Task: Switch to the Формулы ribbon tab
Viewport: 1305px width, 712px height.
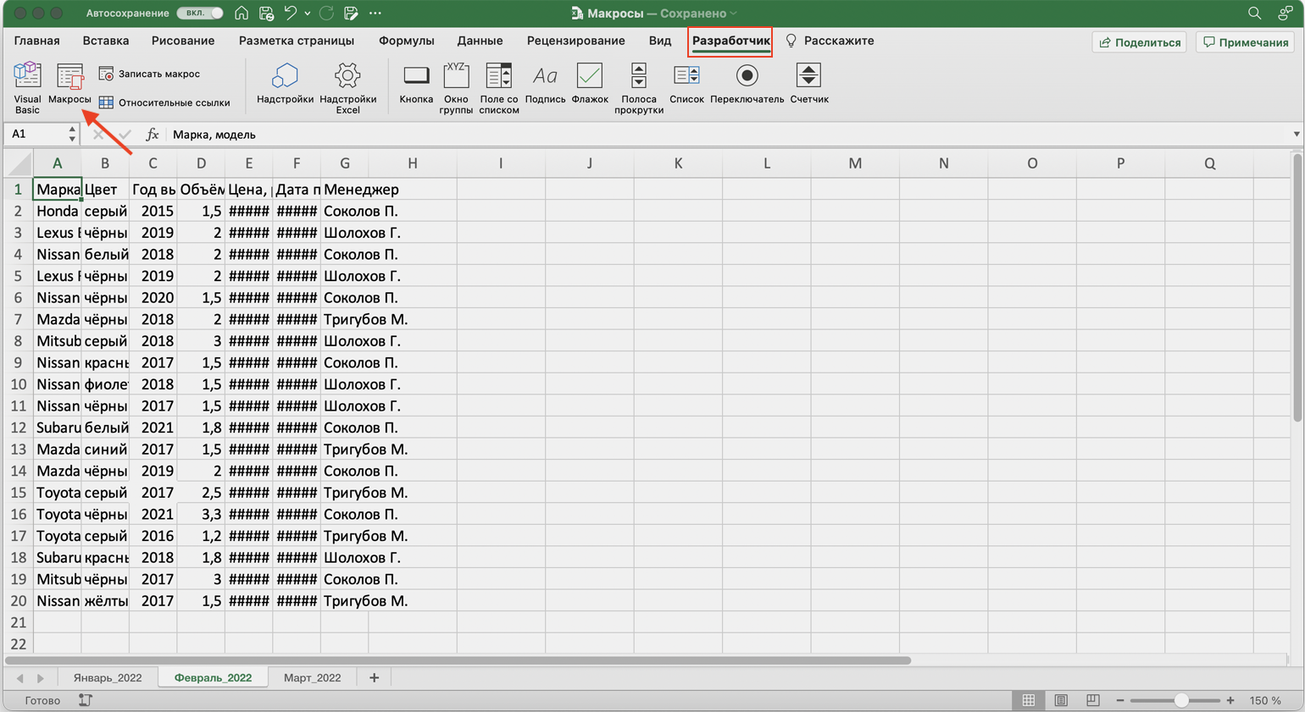Action: 406,41
